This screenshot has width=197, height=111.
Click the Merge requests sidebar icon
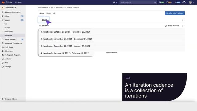tap(2, 39)
